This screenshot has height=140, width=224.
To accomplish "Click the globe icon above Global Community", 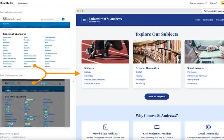I will (208, 127).
